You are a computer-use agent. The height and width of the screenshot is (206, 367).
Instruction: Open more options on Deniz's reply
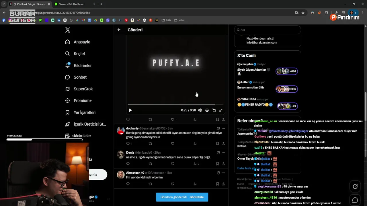tap(223, 153)
